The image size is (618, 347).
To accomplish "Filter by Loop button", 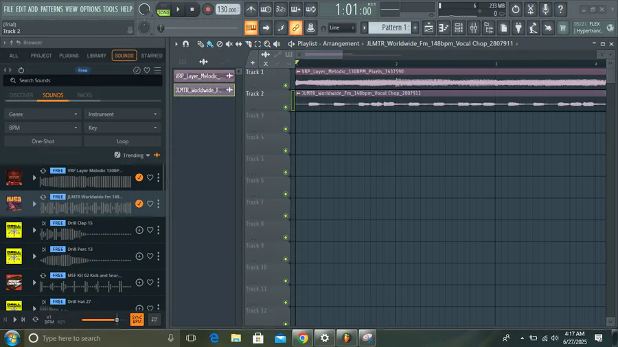I will coord(123,141).
